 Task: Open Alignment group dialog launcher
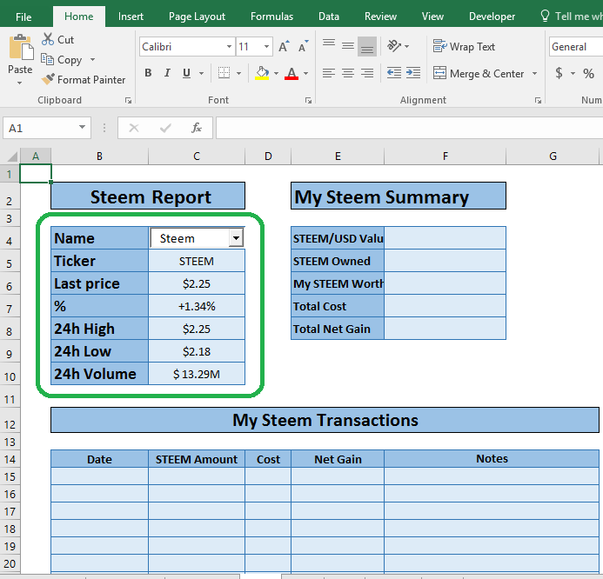538,101
